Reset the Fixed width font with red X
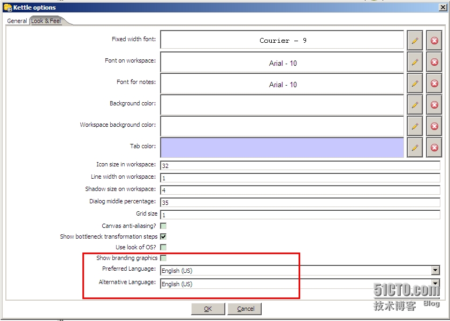The width and height of the screenshot is (450, 321). (434, 41)
